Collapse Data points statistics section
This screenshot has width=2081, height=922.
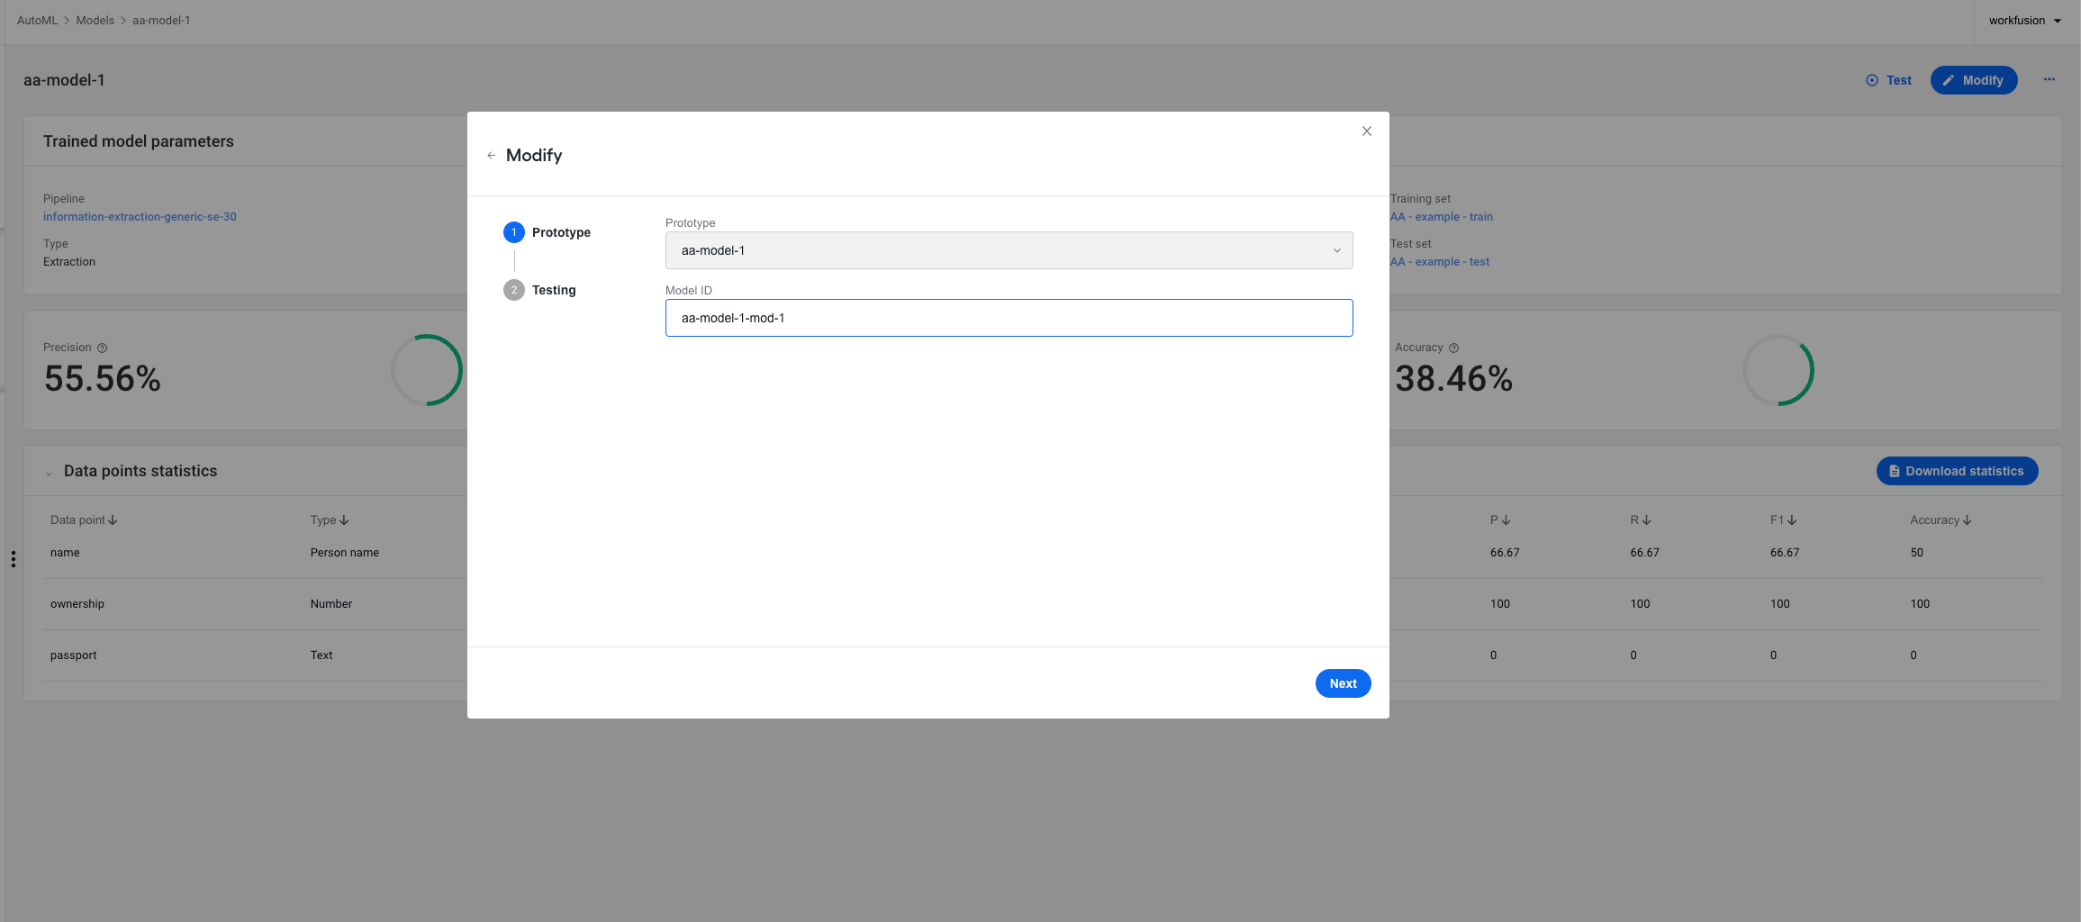49,473
